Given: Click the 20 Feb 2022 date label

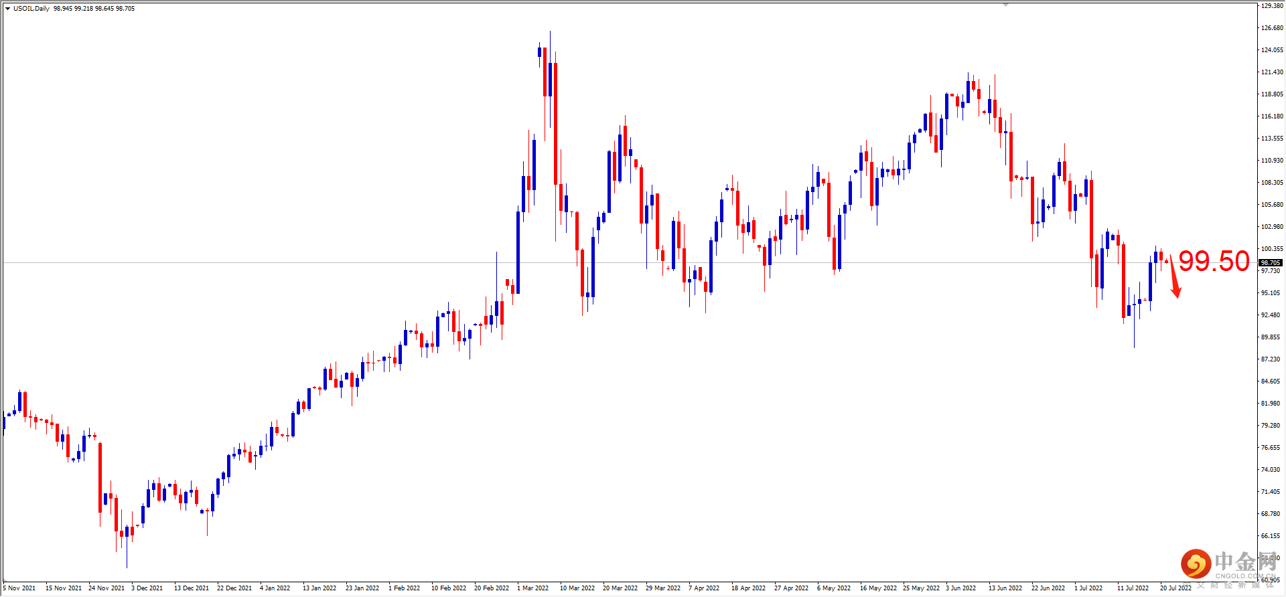Looking at the screenshot, I should point(492,588).
